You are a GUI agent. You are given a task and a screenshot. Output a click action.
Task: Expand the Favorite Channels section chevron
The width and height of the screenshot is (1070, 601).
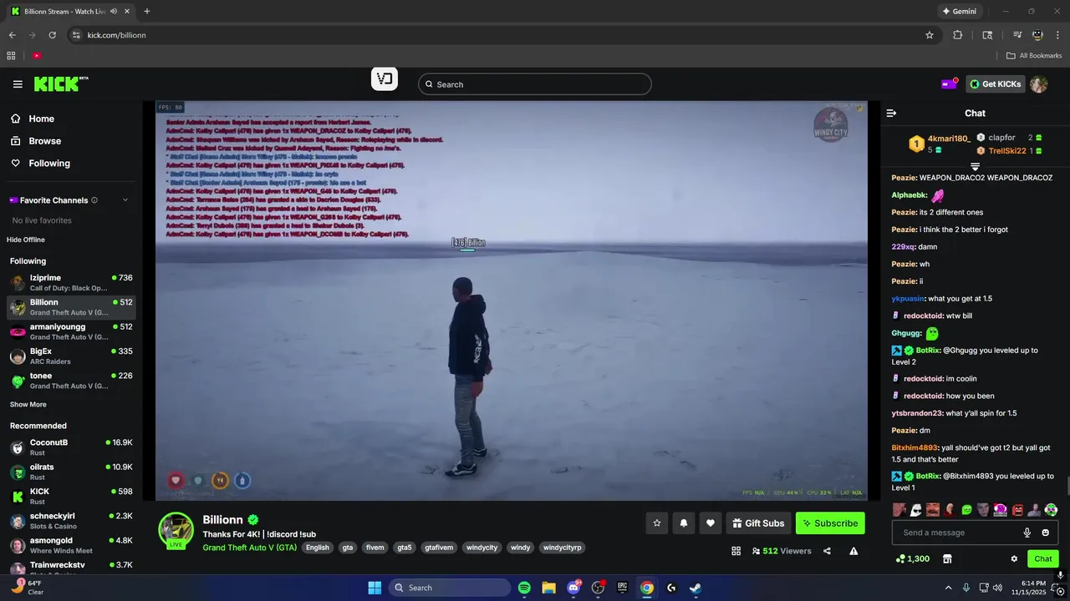point(125,200)
